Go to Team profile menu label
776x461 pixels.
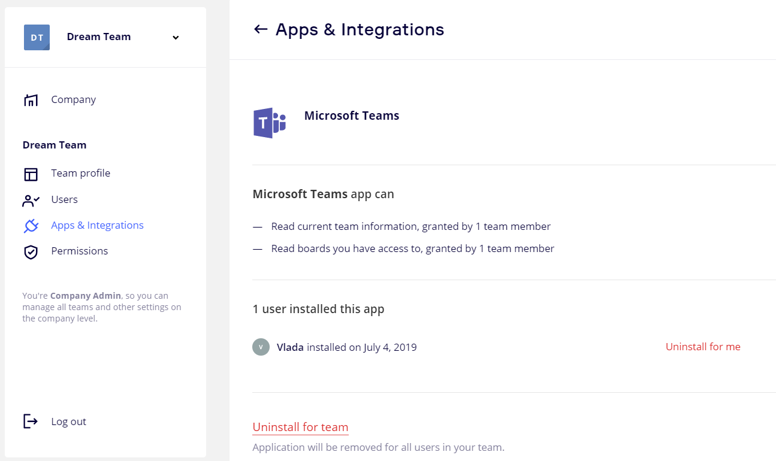click(80, 173)
